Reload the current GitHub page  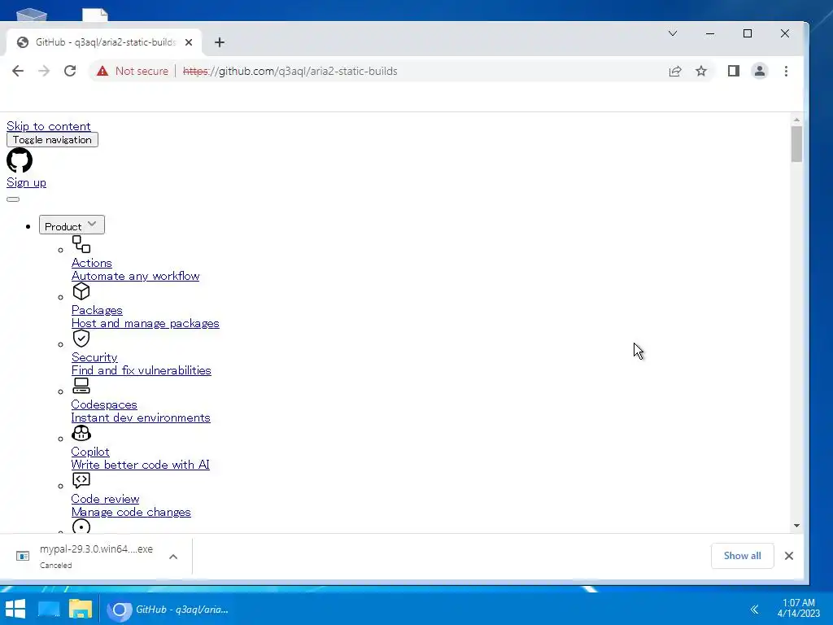click(x=70, y=72)
